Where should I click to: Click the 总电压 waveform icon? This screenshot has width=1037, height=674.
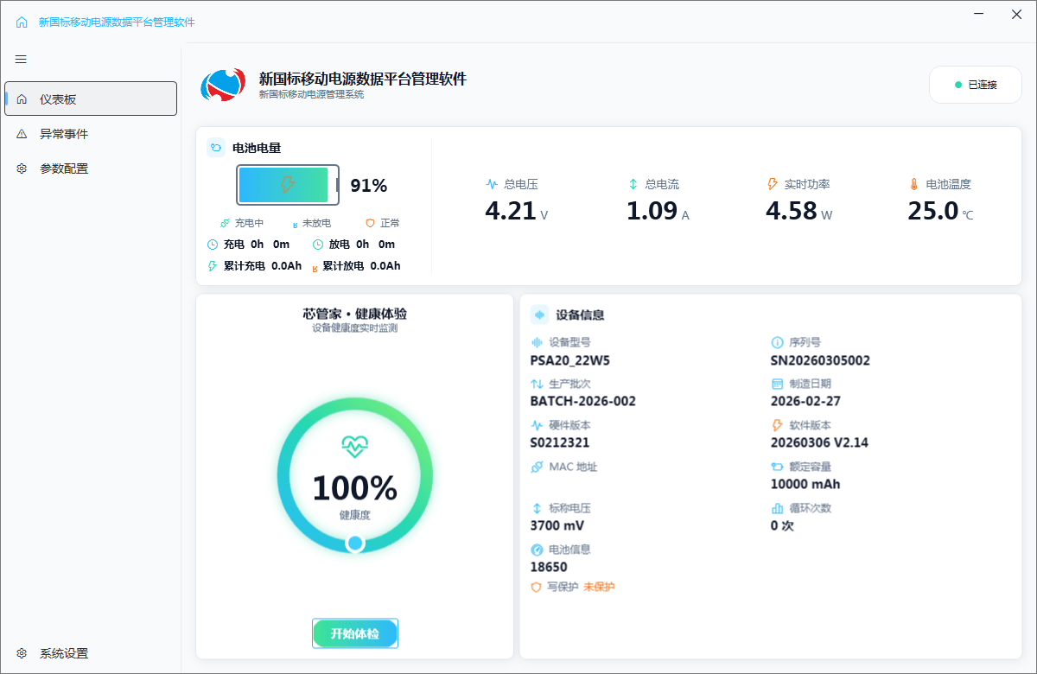[x=492, y=184]
